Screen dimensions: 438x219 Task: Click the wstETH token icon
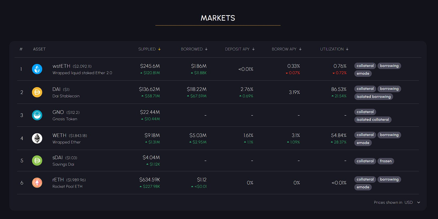click(x=37, y=69)
